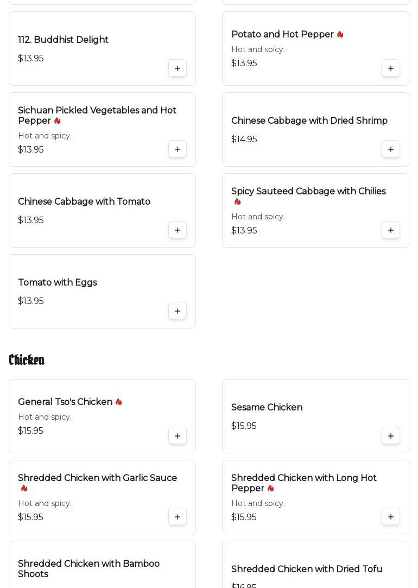Screen dimensions: 418x588
Task: Add Sesame Chicken to cart
Action: tap(391, 436)
